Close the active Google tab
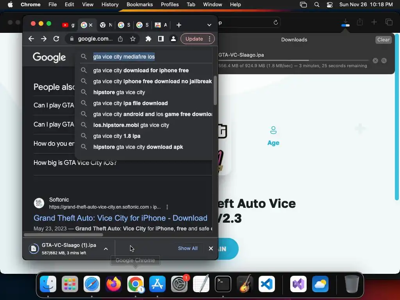 (91, 25)
